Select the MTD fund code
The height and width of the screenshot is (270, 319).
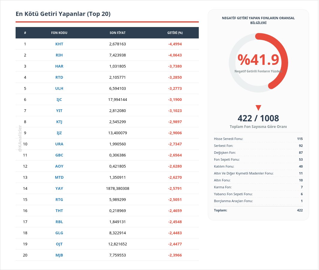tap(59, 177)
